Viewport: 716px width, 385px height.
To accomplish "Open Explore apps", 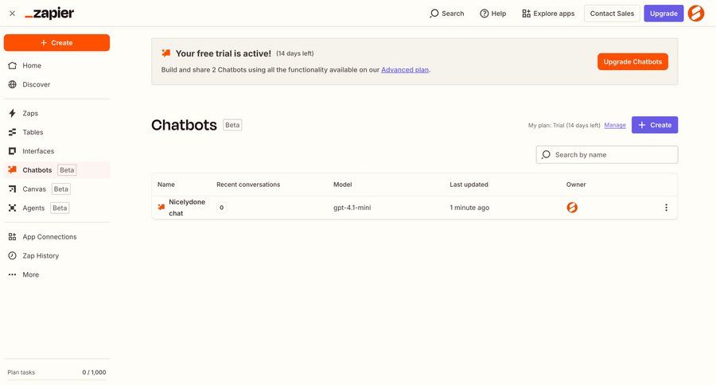I will 548,14.
